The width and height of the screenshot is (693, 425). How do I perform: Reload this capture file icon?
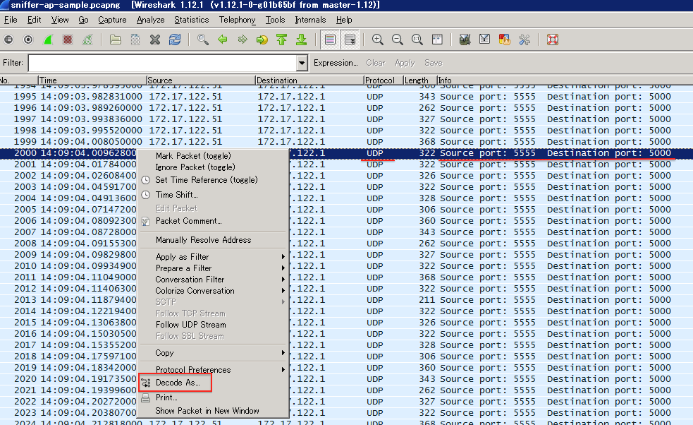(x=175, y=40)
